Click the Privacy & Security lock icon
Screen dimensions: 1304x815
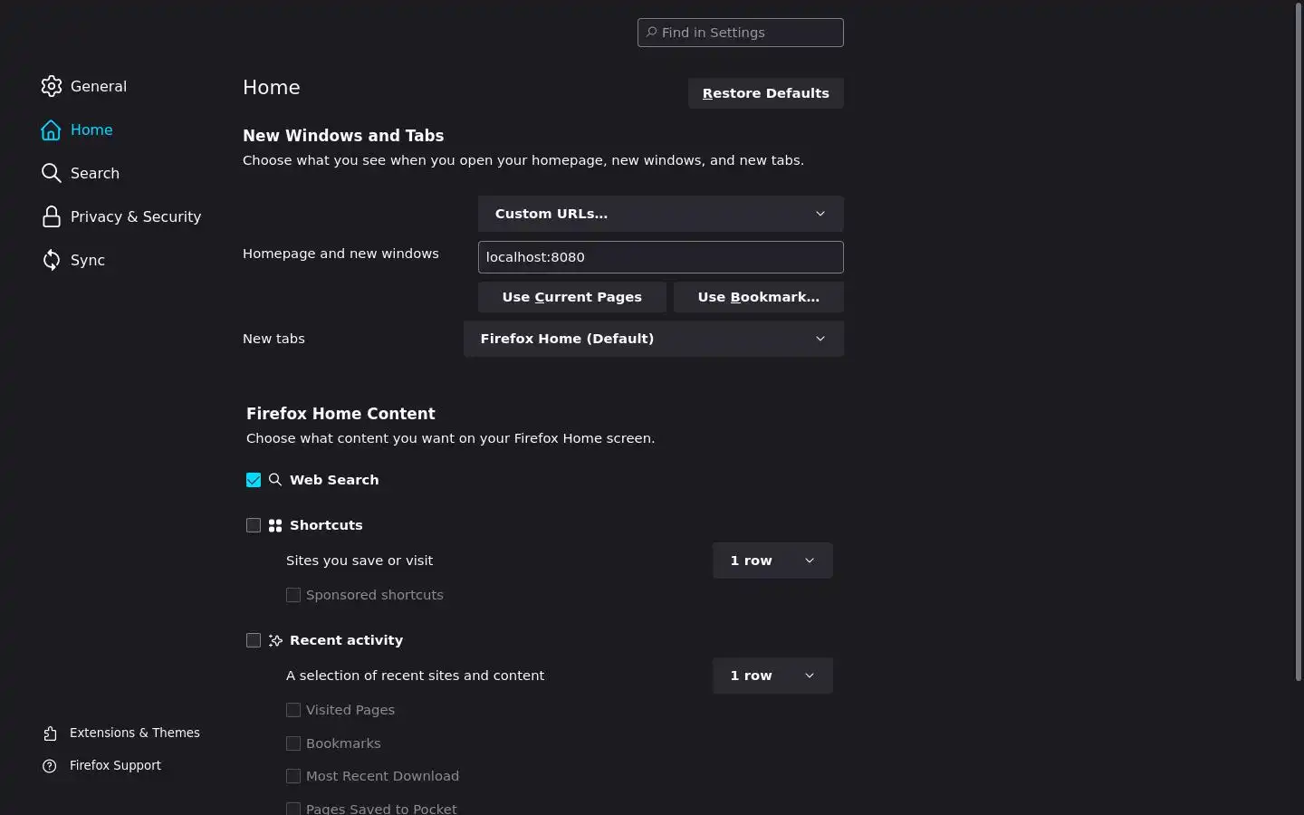tap(52, 217)
